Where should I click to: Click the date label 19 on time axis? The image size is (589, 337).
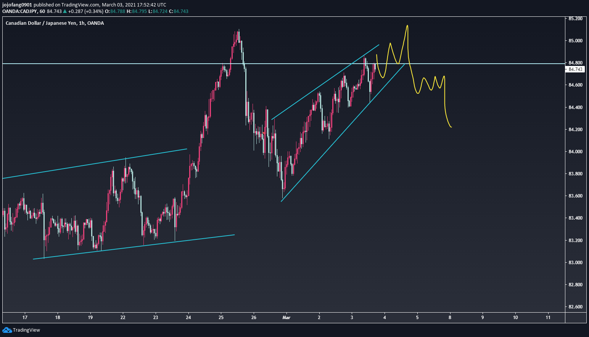tap(90, 318)
